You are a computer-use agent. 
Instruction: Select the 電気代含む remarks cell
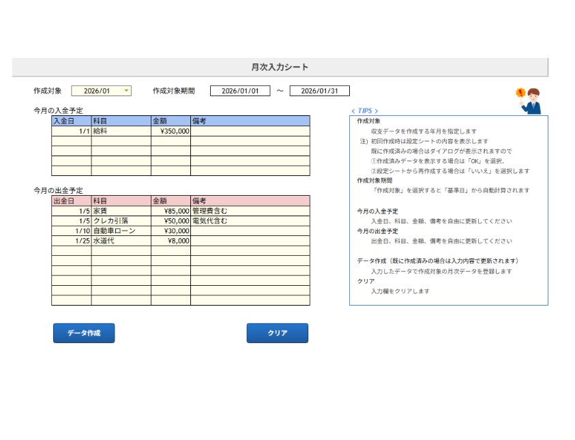click(x=250, y=221)
